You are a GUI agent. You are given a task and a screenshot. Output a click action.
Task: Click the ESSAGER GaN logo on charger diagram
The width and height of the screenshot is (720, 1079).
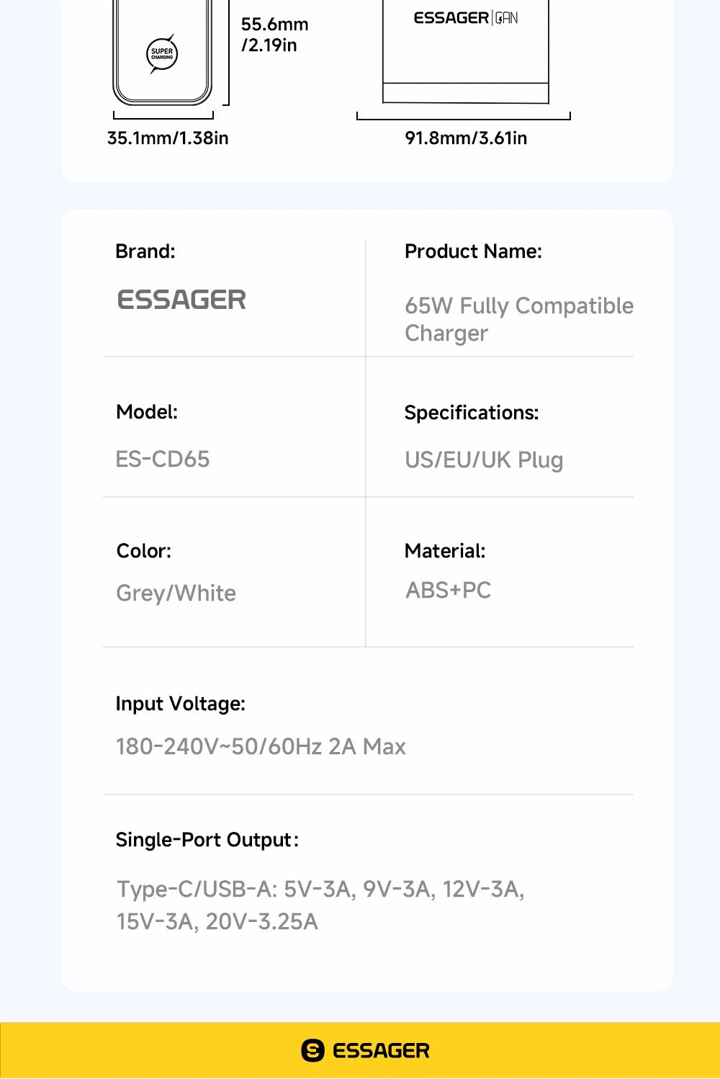click(466, 18)
